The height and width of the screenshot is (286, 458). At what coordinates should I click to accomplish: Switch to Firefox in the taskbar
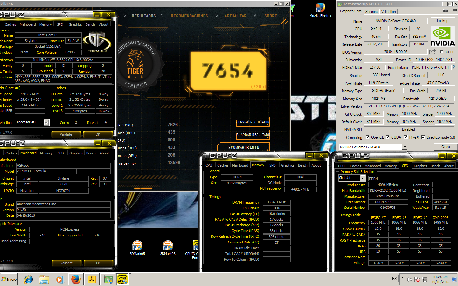(x=76, y=279)
